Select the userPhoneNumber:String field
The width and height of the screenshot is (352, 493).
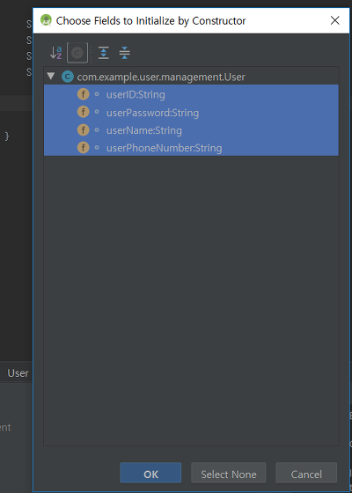pyautogui.click(x=191, y=148)
